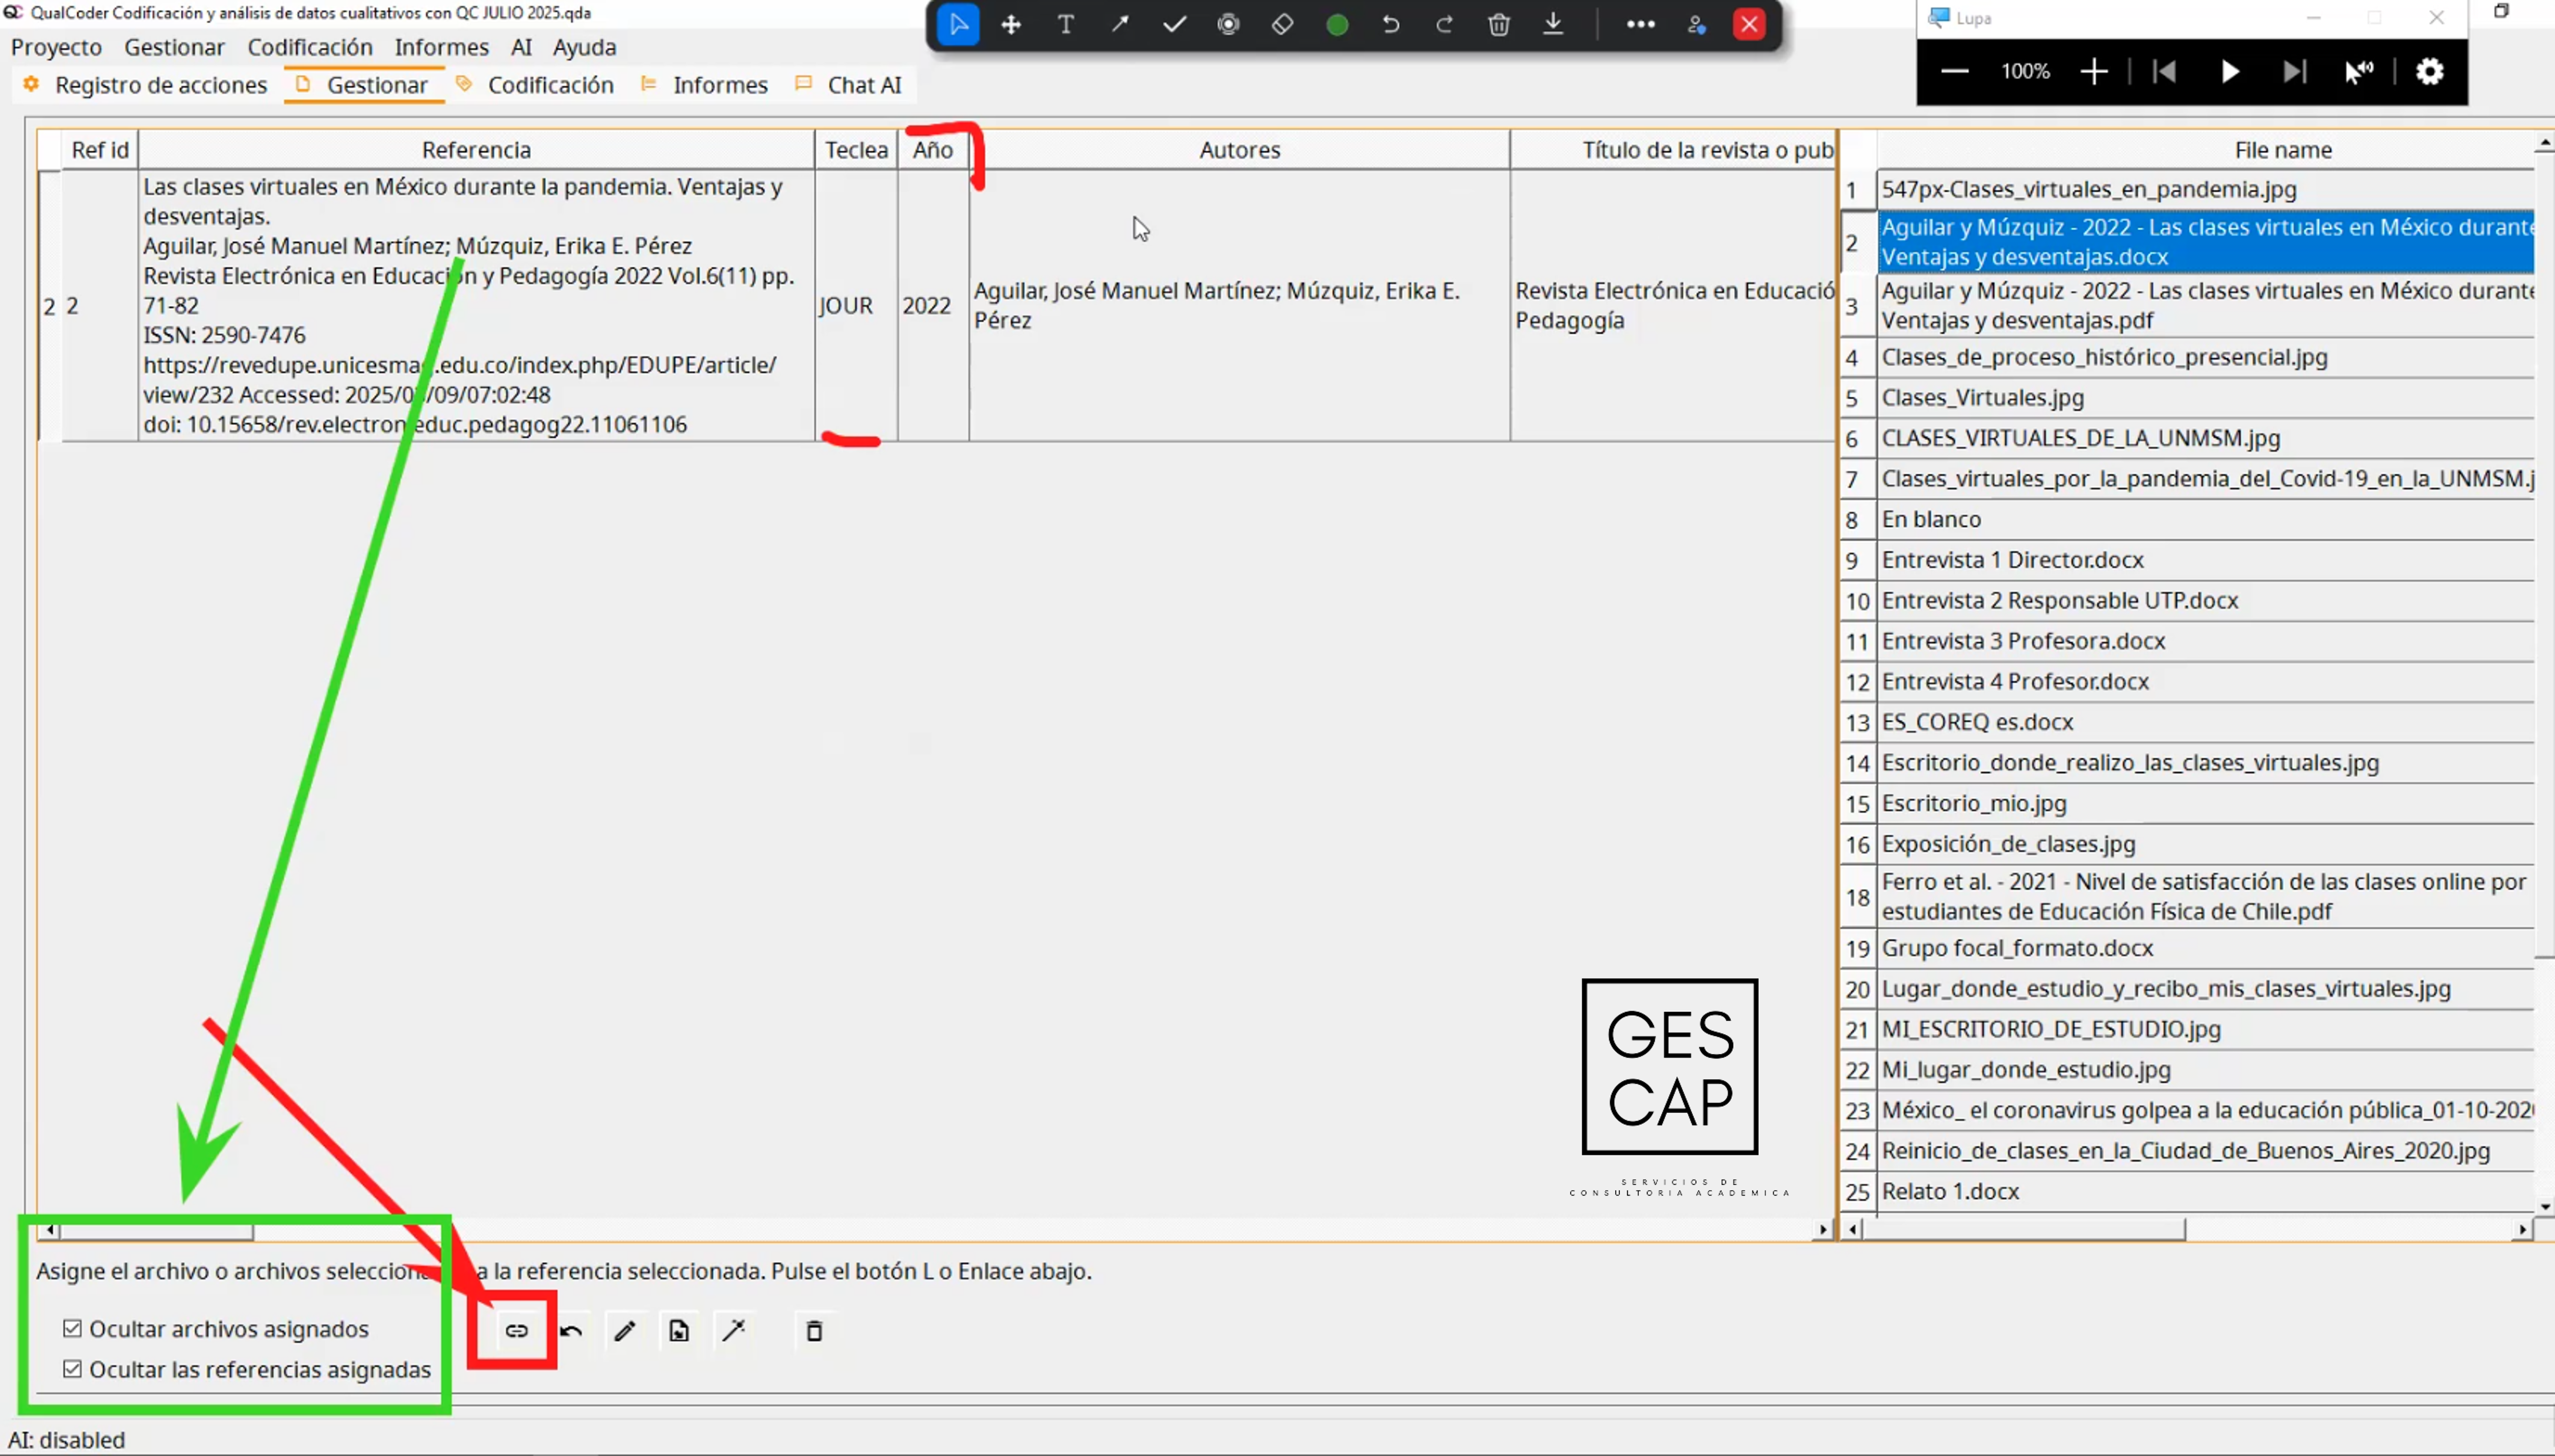The width and height of the screenshot is (2555, 1456).
Task: Select file Grupo focal_formato.docx
Action: (2205, 948)
